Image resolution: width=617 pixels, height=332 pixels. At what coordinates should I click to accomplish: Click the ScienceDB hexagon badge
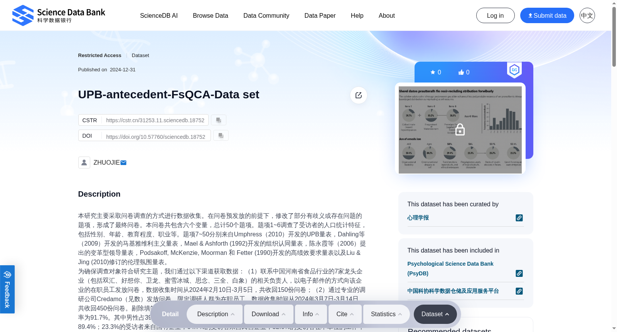514,70
